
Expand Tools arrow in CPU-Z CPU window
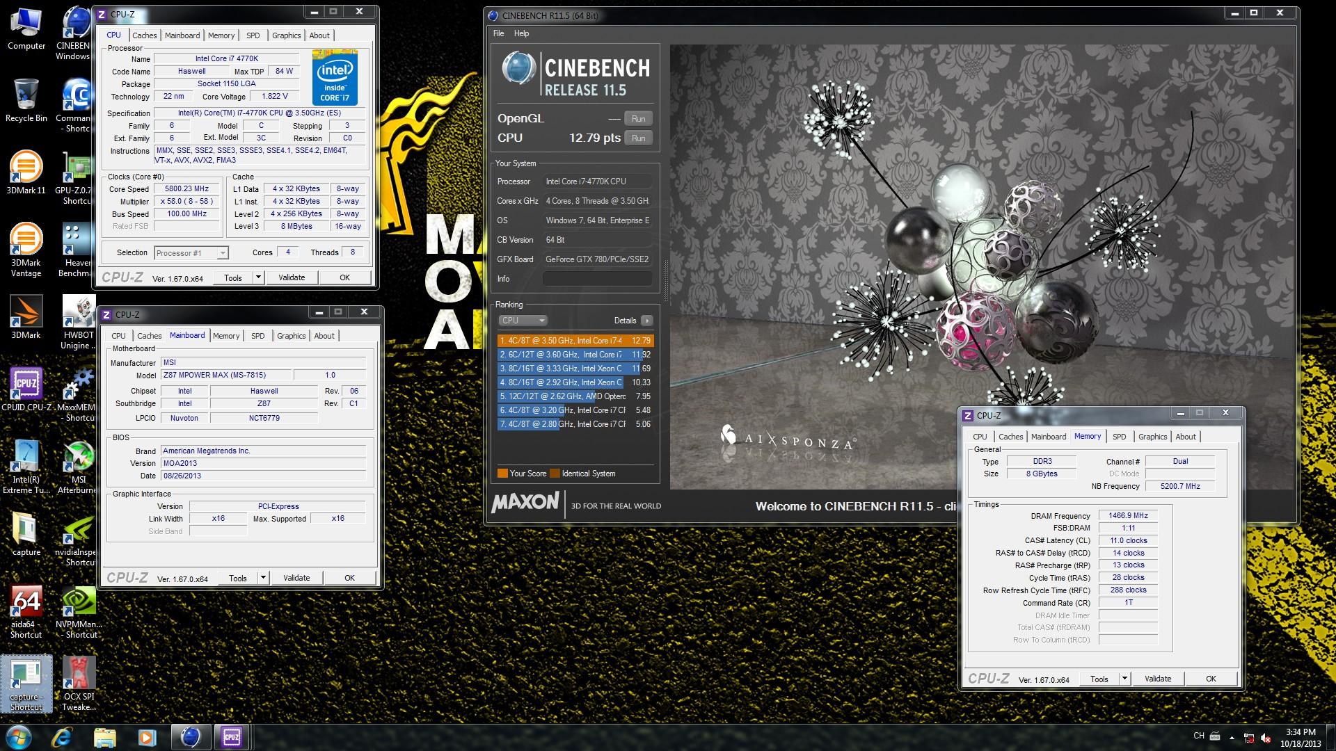(x=258, y=277)
